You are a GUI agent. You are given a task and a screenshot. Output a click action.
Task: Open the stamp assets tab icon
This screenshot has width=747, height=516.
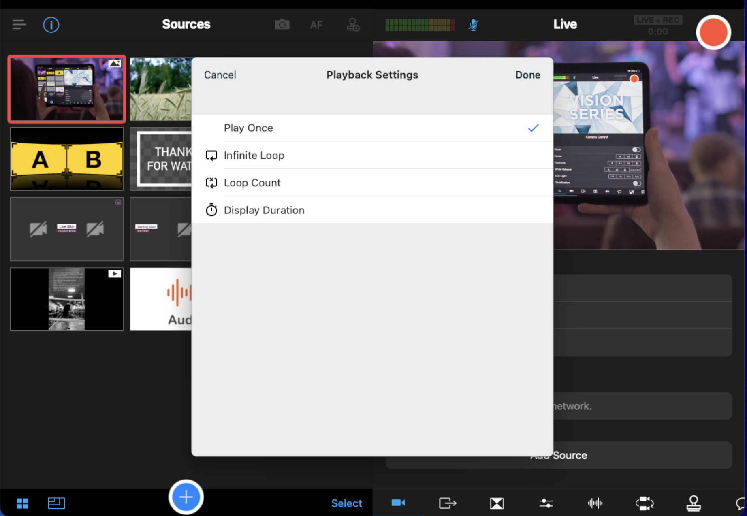point(694,503)
